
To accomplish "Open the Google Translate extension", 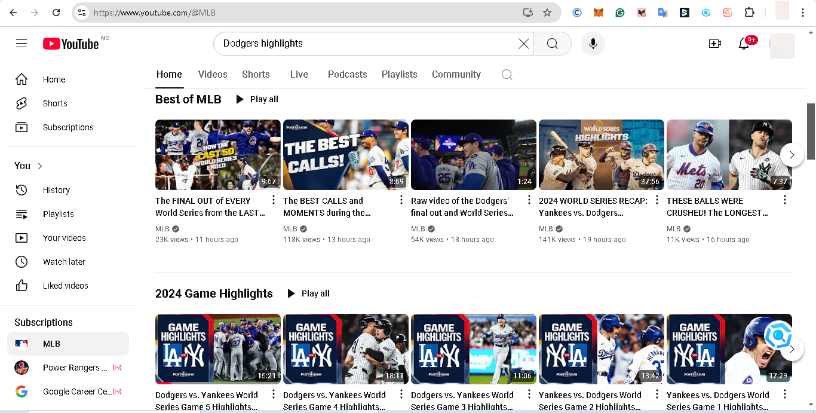I will pos(663,13).
